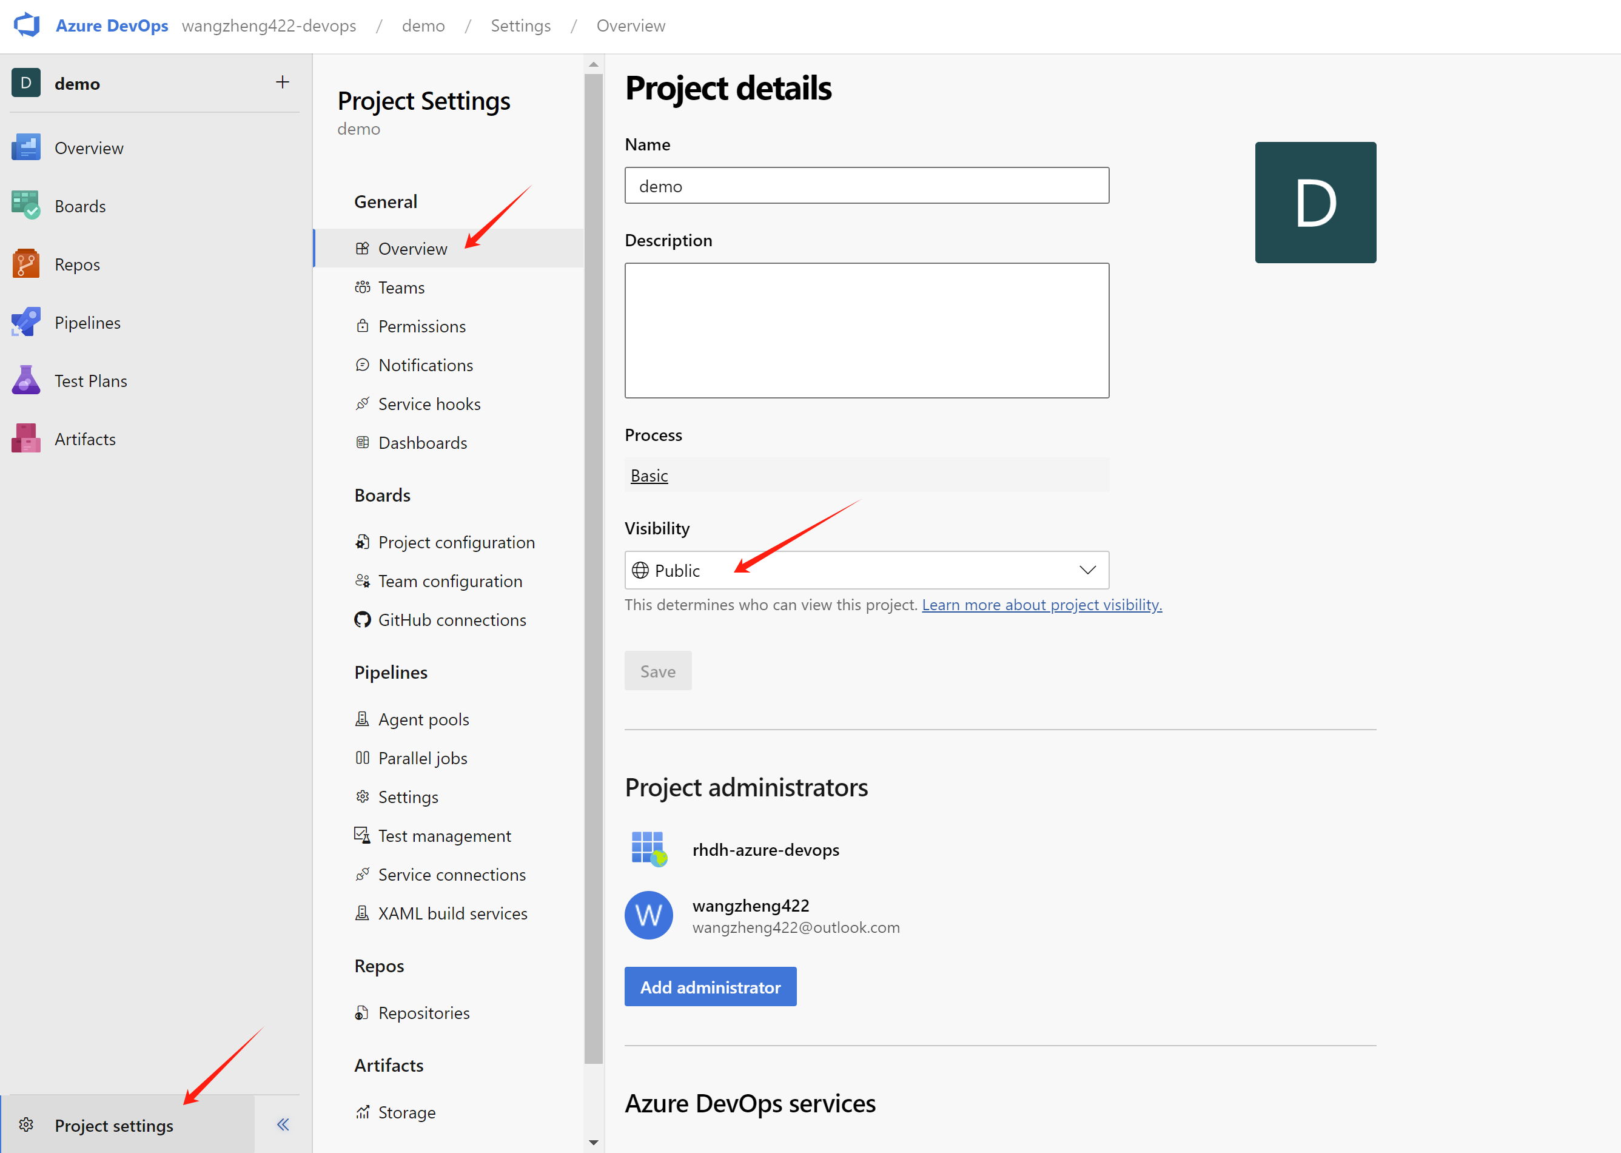The image size is (1621, 1153).
Task: Expand the Visibility Public dropdown
Action: click(x=866, y=570)
